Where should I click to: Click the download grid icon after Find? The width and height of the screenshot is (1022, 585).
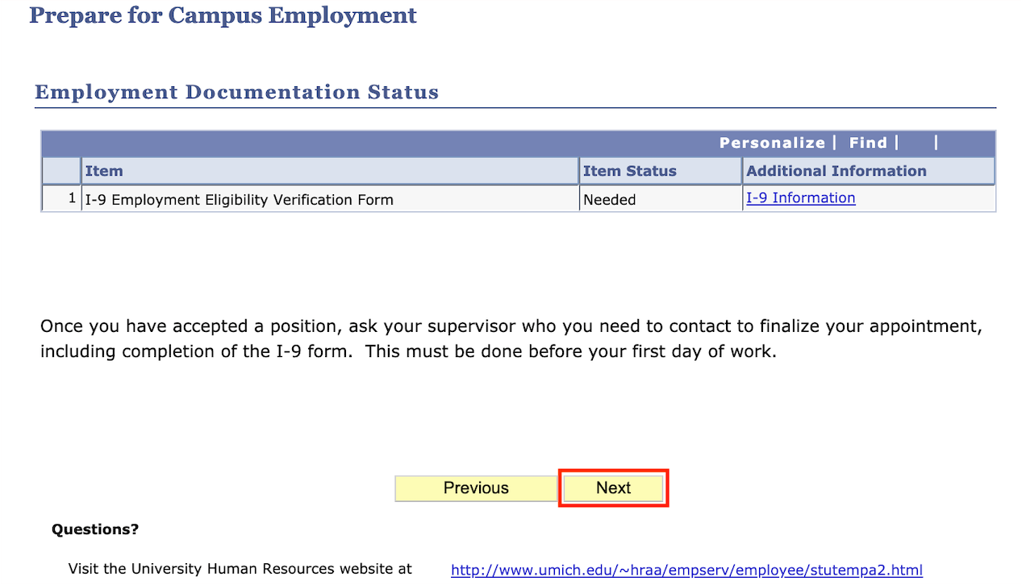[x=916, y=143]
